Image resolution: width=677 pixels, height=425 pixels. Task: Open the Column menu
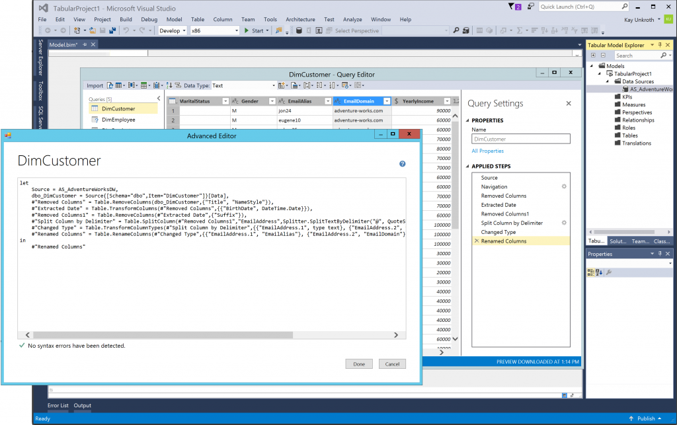(223, 19)
